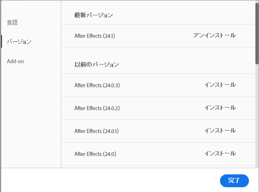Click the version list scrollbar thumb
The image size is (259, 192).
tap(257, 33)
